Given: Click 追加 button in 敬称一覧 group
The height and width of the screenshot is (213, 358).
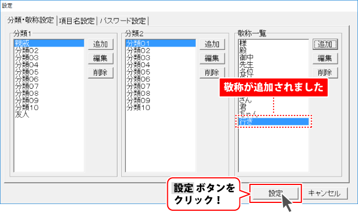Looking at the screenshot, I should [325, 44].
